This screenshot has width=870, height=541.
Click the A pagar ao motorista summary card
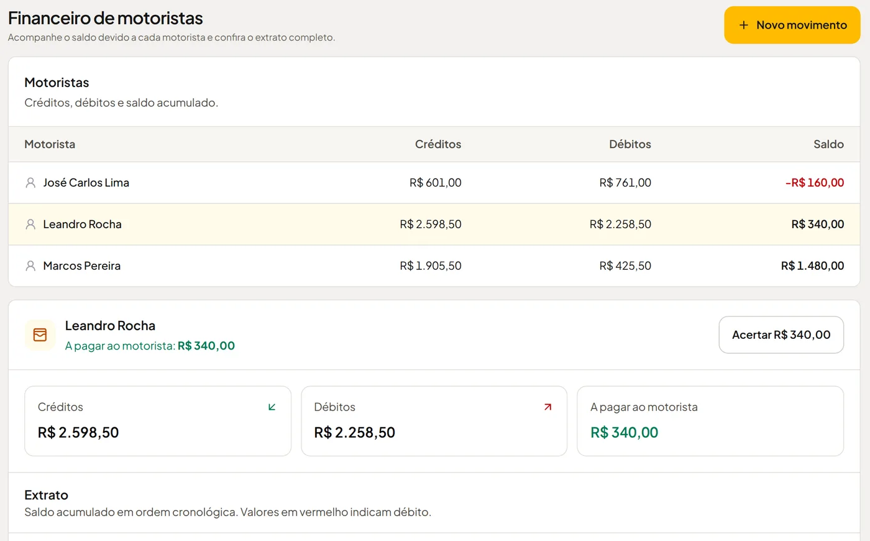point(710,421)
